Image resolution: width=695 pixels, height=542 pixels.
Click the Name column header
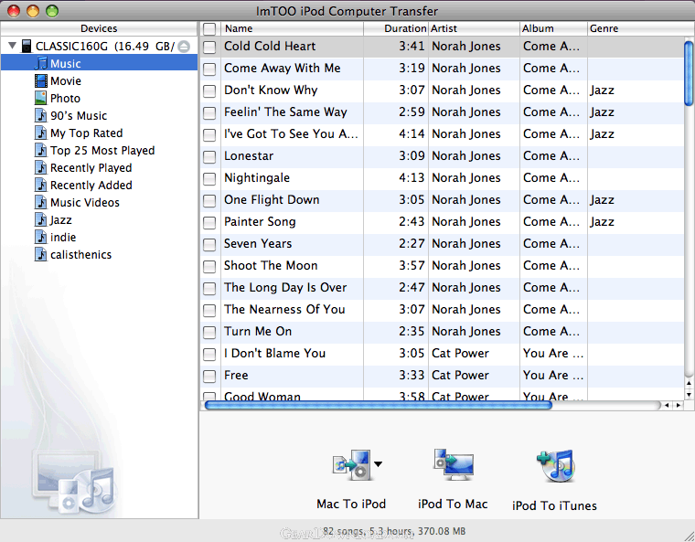click(x=291, y=29)
